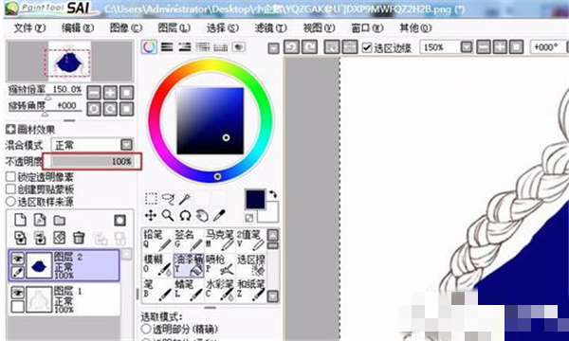This screenshot has width=569, height=341.
Task: Select the 图层 1 layer thumbnail
Action: coord(39,299)
